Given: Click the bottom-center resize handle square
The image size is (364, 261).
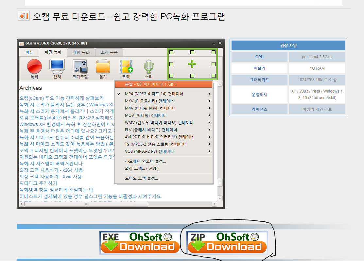Looking at the screenshot, I should coord(192,76).
